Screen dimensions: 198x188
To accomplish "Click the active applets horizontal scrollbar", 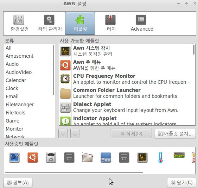I will 74,173.
